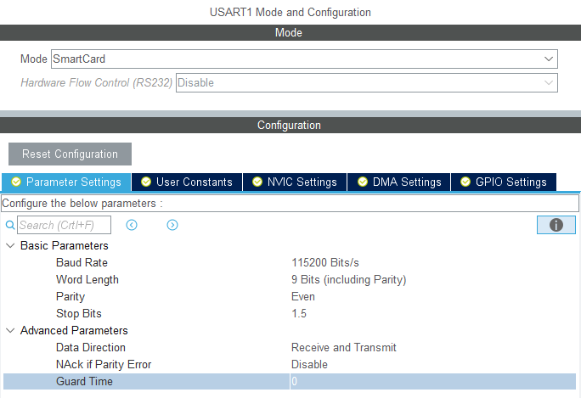Select the Baud Rate 115200 value
This screenshot has width=581, height=398.
pos(330,263)
